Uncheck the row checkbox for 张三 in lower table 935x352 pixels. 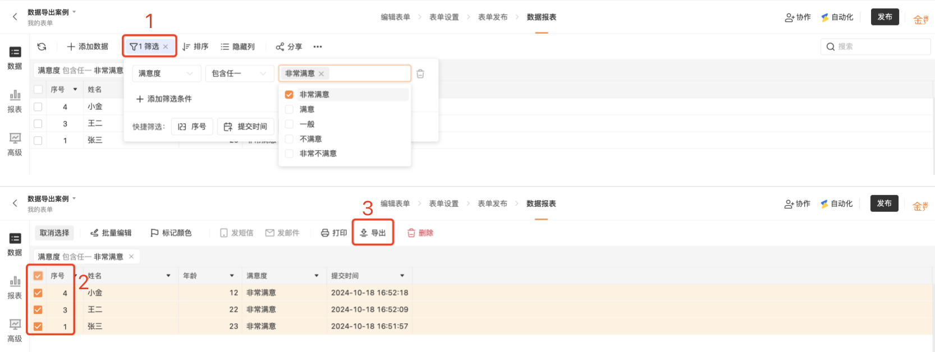[x=38, y=326]
